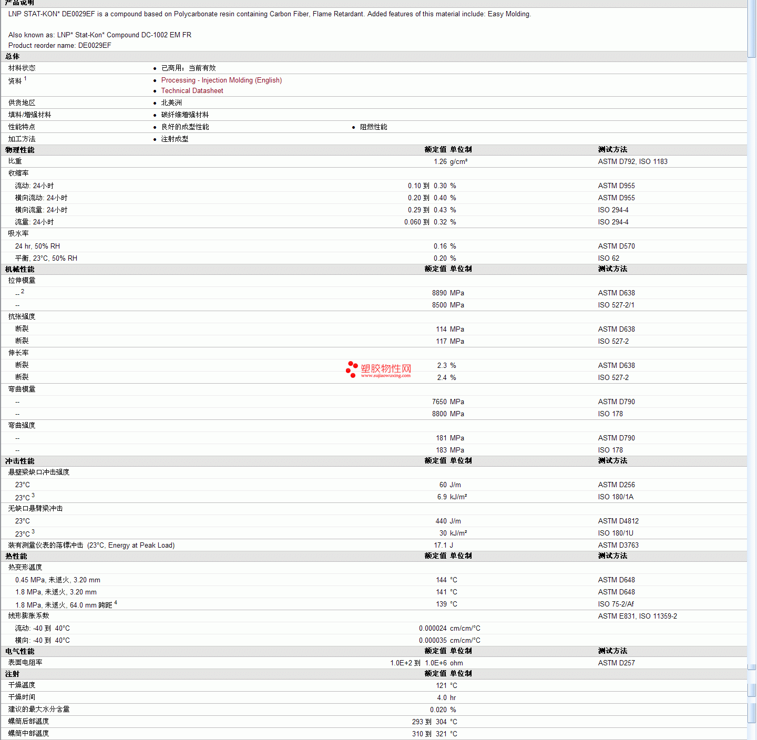Click the 'Also known as: LNP* Stat-Kon* Compound' line

tap(100, 35)
